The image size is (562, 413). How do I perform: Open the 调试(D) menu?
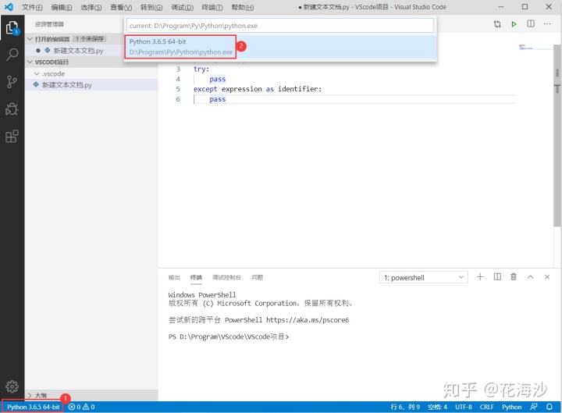[x=182, y=7]
